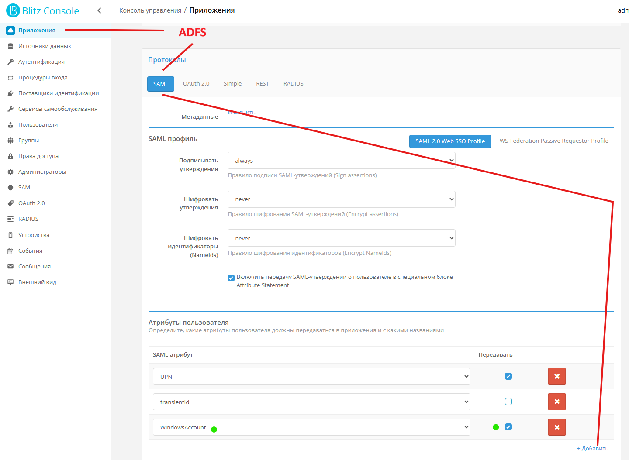
Task: Click the SAML-атрибут column header
Action: (x=173, y=355)
